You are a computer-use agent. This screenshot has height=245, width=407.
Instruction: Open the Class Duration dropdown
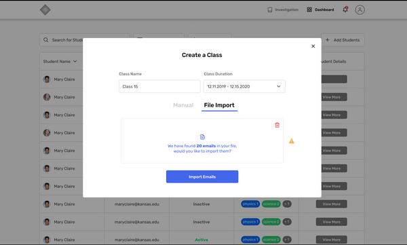coord(244,86)
